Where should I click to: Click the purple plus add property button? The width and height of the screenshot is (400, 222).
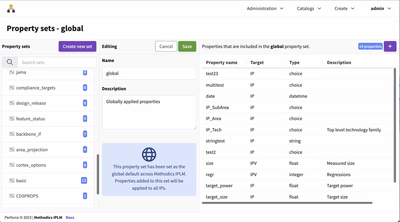click(390, 46)
